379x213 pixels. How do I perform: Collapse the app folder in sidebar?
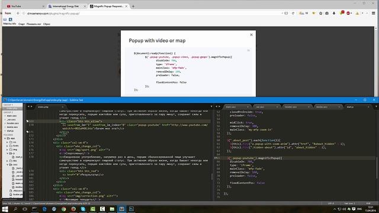pyautogui.click(x=5, y=138)
